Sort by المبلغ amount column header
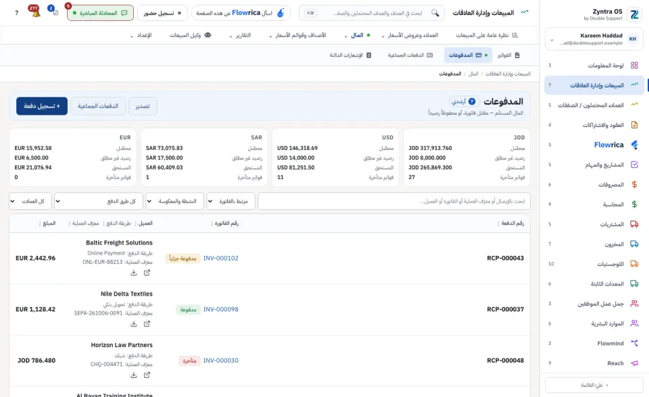Image resolution: width=649 pixels, height=397 pixels. [47, 223]
